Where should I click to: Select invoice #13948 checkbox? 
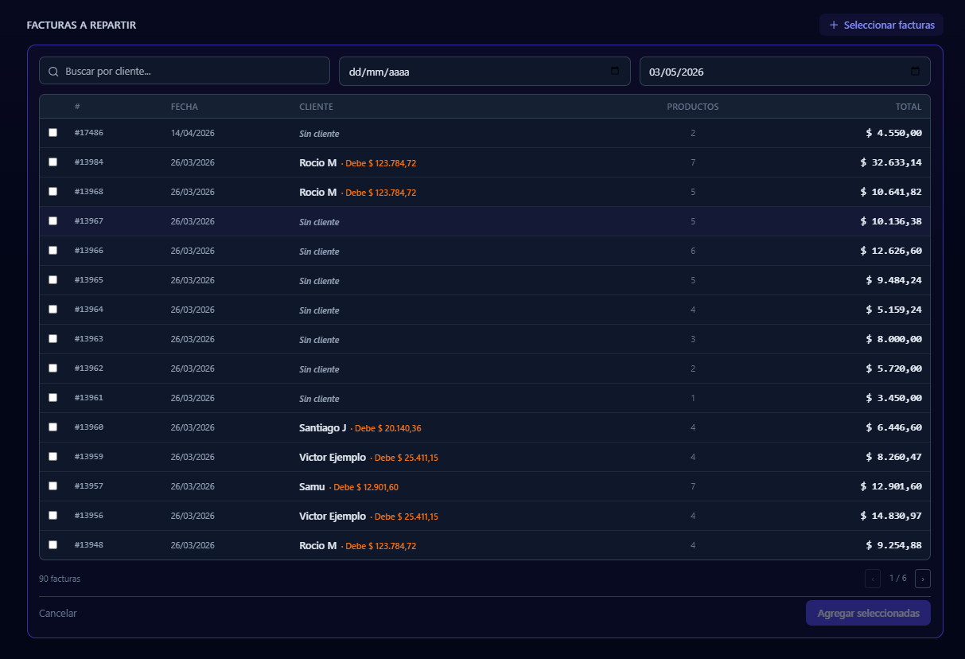tap(53, 544)
